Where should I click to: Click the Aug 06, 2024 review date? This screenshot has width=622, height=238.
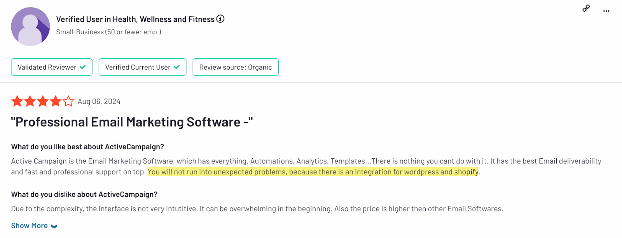point(99,101)
